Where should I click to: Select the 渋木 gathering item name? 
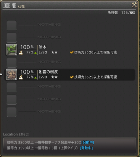click(42, 47)
